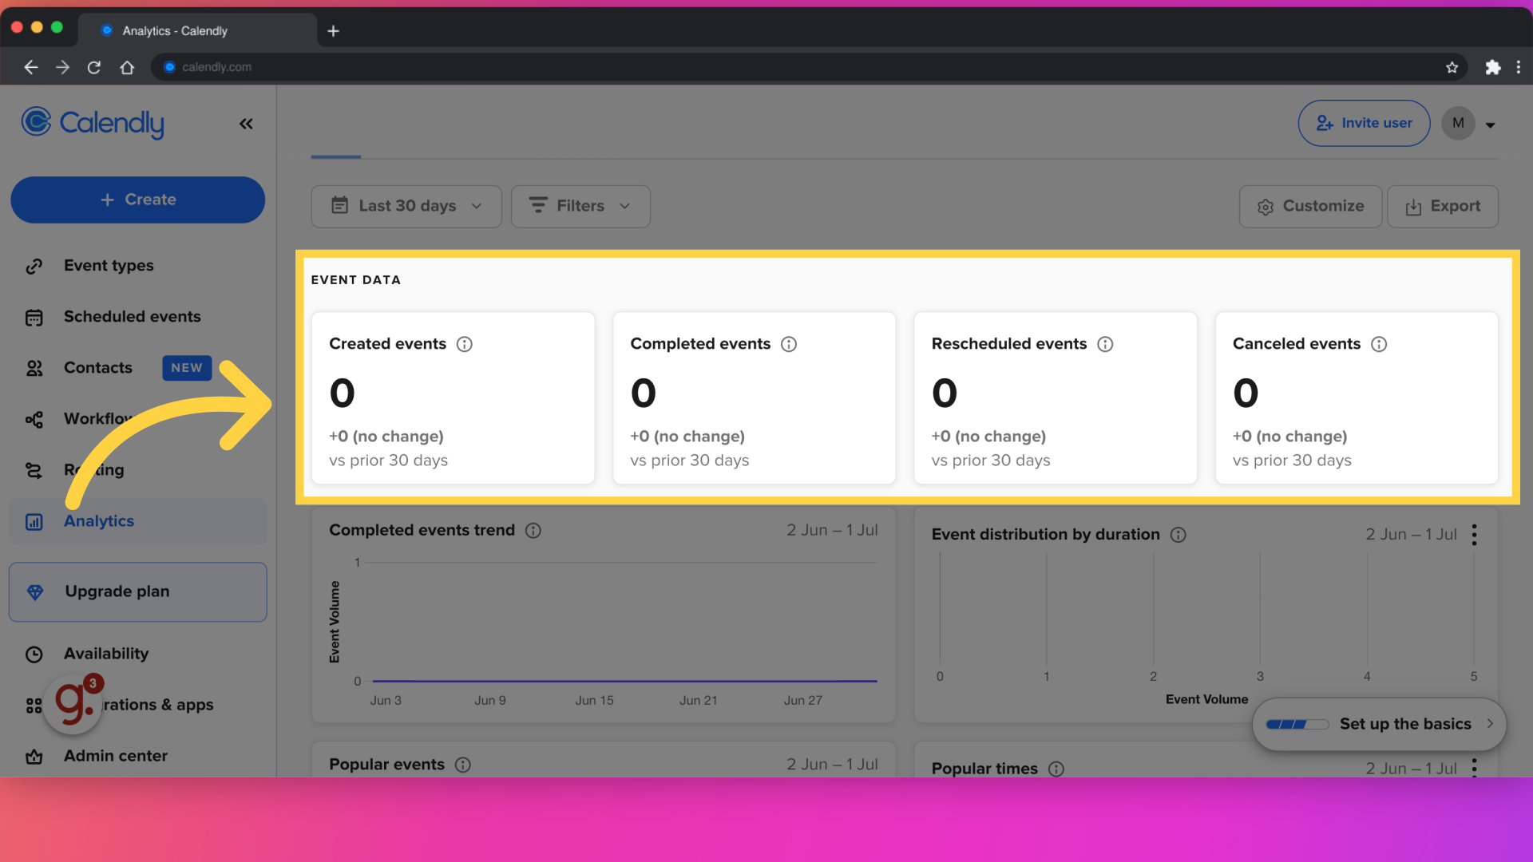Click the Analytics sidebar icon
This screenshot has width=1533, height=862.
point(34,521)
